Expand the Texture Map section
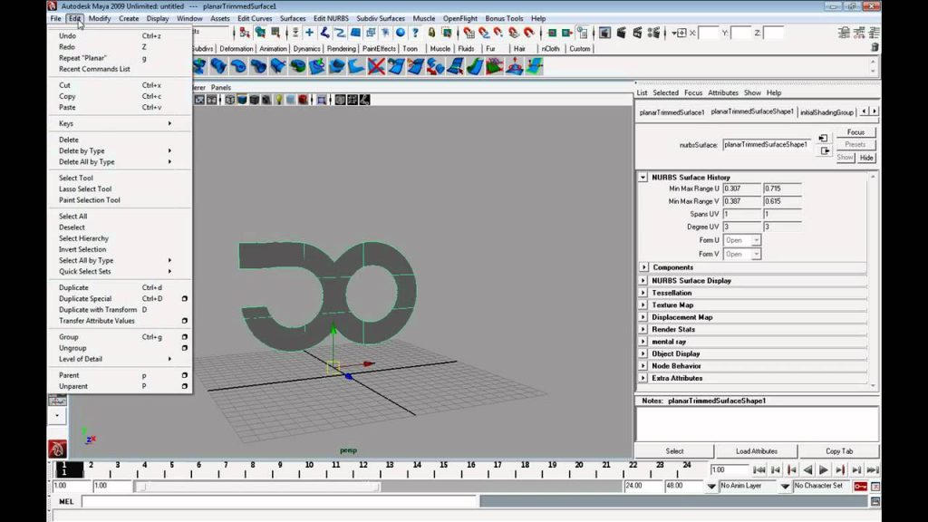 click(x=643, y=304)
